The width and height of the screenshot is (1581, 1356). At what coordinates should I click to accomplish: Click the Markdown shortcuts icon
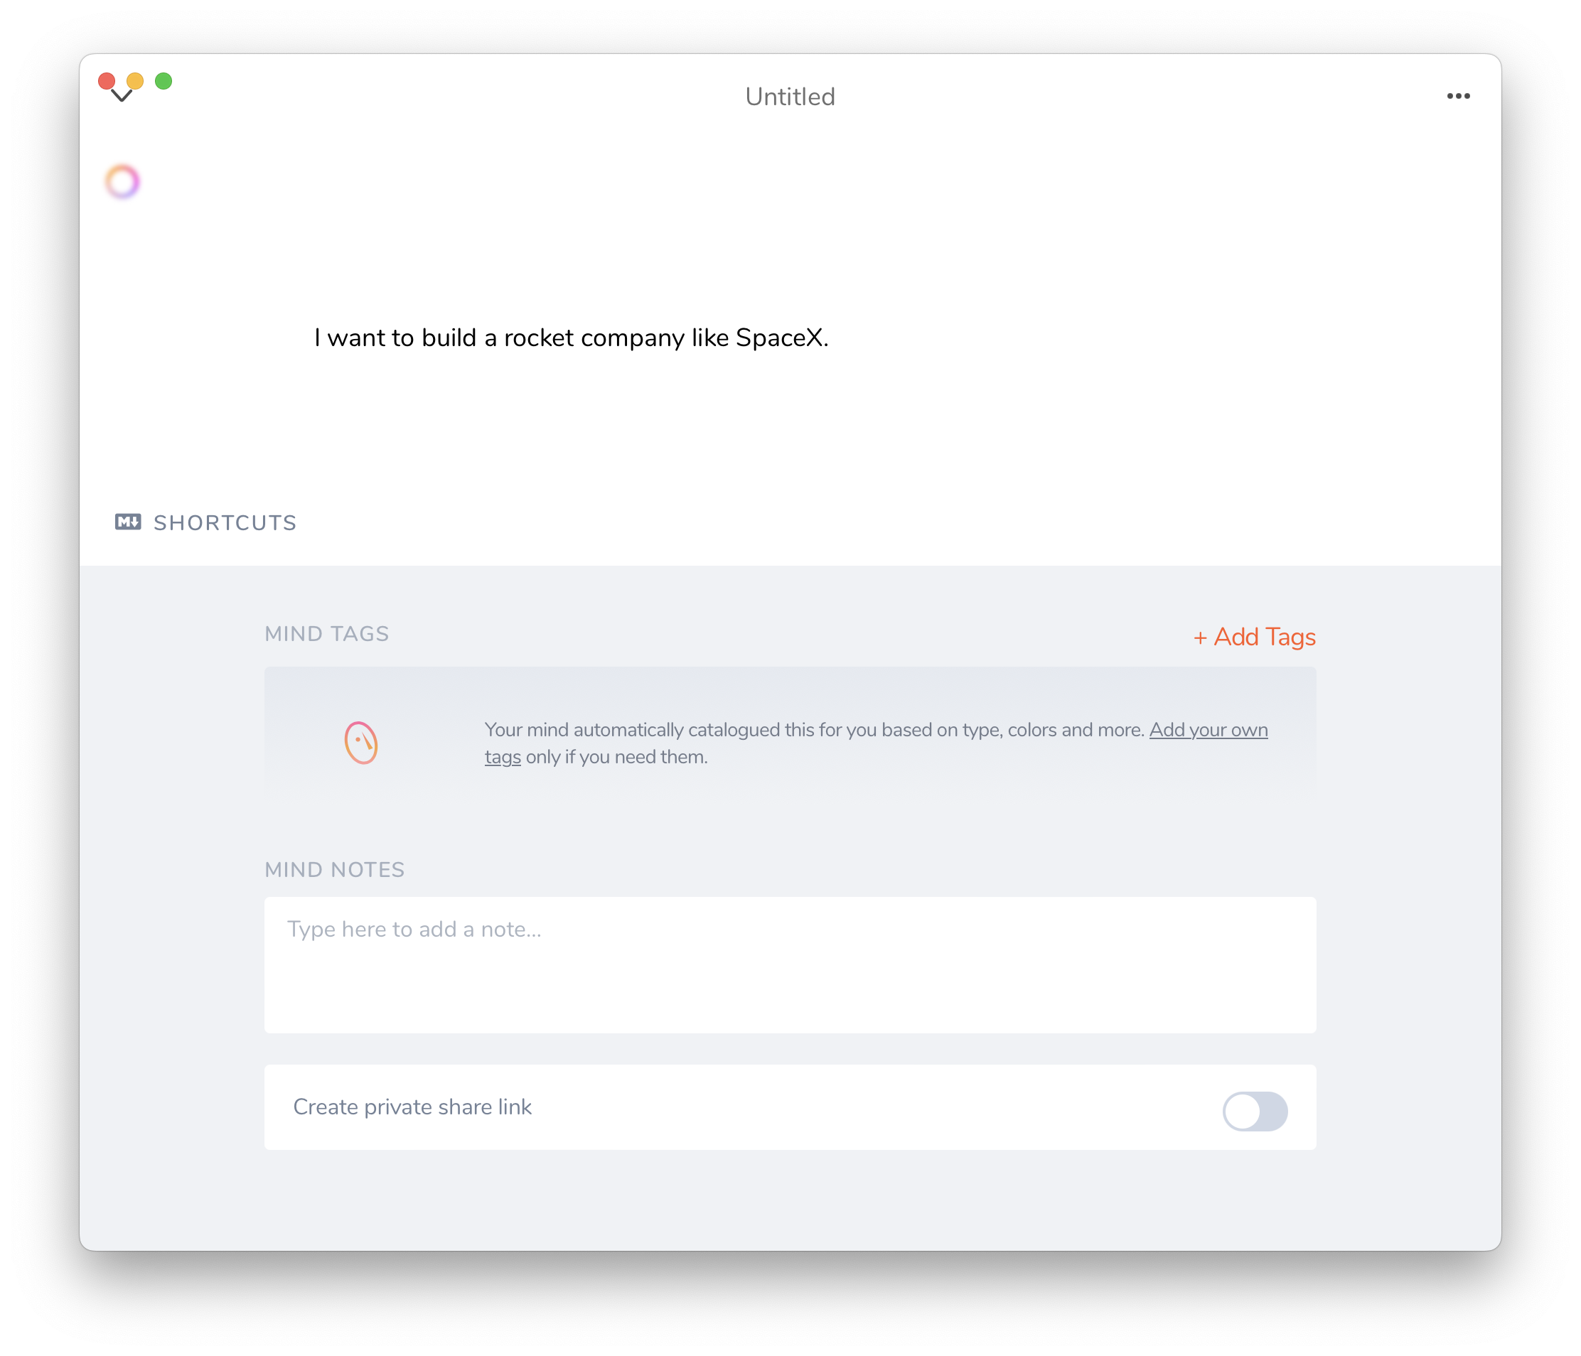(x=128, y=522)
